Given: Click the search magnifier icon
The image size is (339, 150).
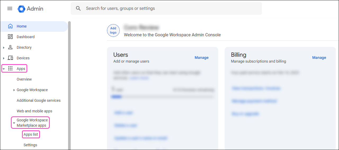Looking at the screenshot, I should (78, 8).
